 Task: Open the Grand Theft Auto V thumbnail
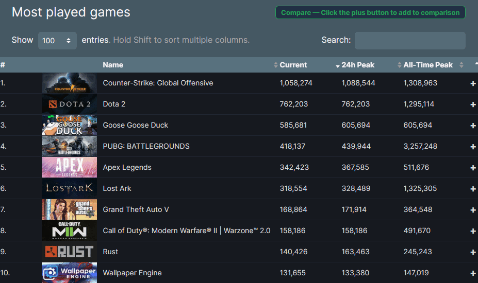[x=69, y=209]
